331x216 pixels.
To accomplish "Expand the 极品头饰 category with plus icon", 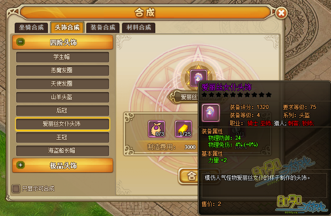I will click(x=21, y=165).
